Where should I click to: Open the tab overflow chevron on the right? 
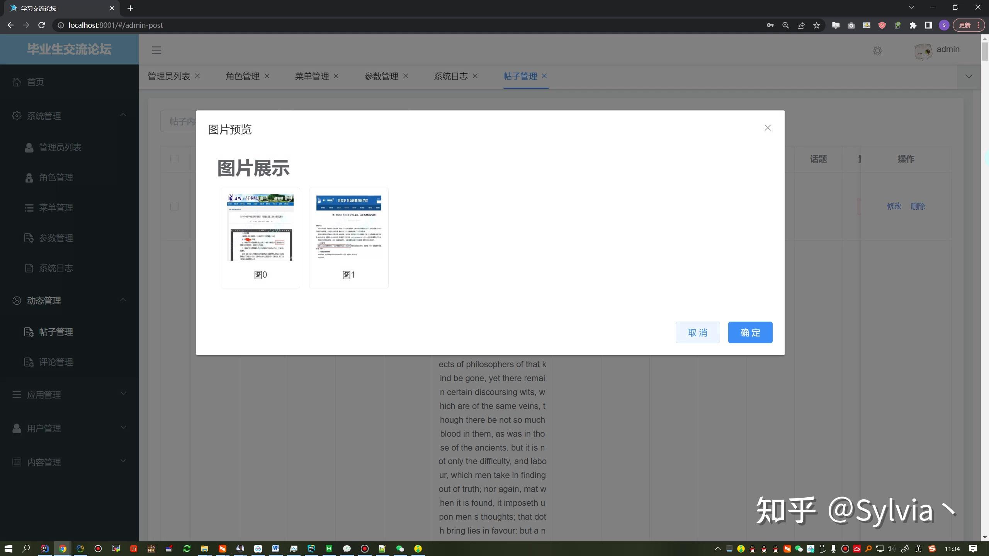point(969,76)
